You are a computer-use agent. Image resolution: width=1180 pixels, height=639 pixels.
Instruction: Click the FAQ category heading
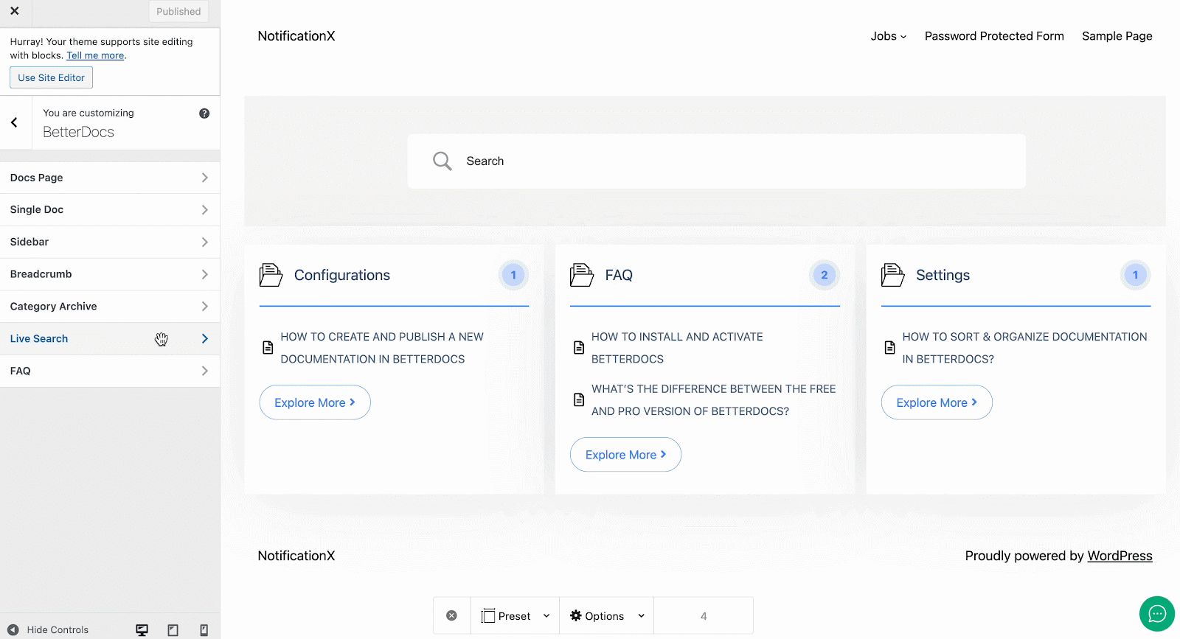[619, 275]
